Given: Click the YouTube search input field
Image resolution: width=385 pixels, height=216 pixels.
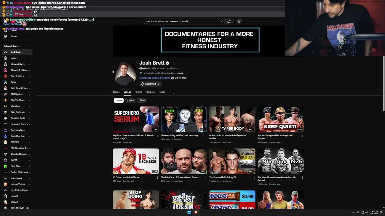Looking at the screenshot, I should 182,21.
